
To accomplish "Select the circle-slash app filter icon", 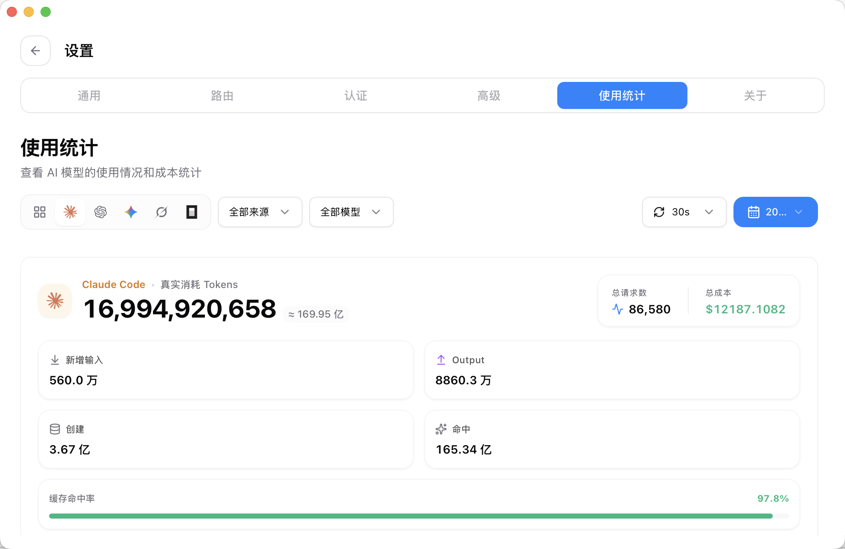I will click(x=161, y=212).
